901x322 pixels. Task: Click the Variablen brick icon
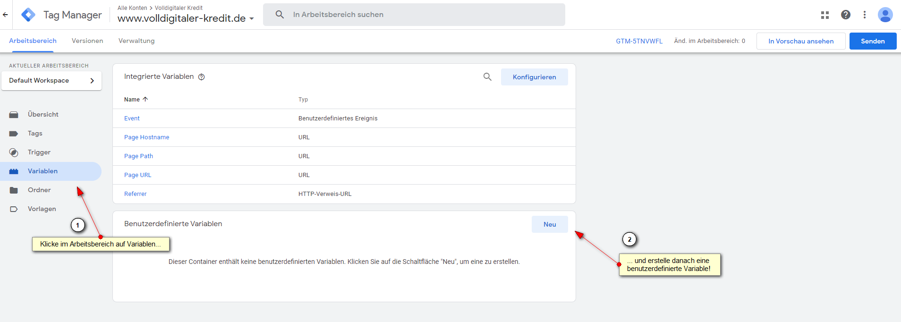(x=14, y=171)
